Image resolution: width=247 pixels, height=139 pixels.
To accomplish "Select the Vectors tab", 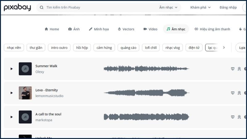I will pyautogui.click(x=126, y=29).
